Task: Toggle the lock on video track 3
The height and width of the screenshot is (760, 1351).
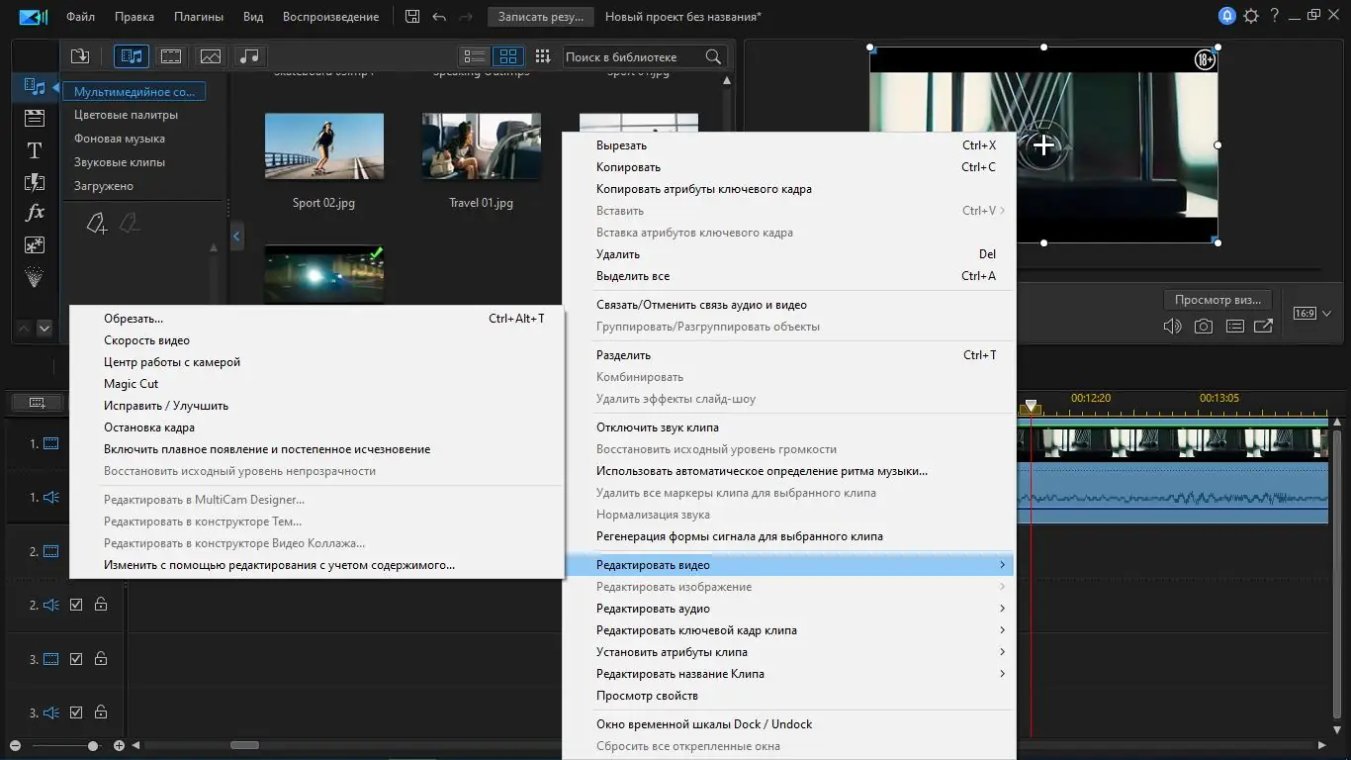Action: [x=100, y=658]
